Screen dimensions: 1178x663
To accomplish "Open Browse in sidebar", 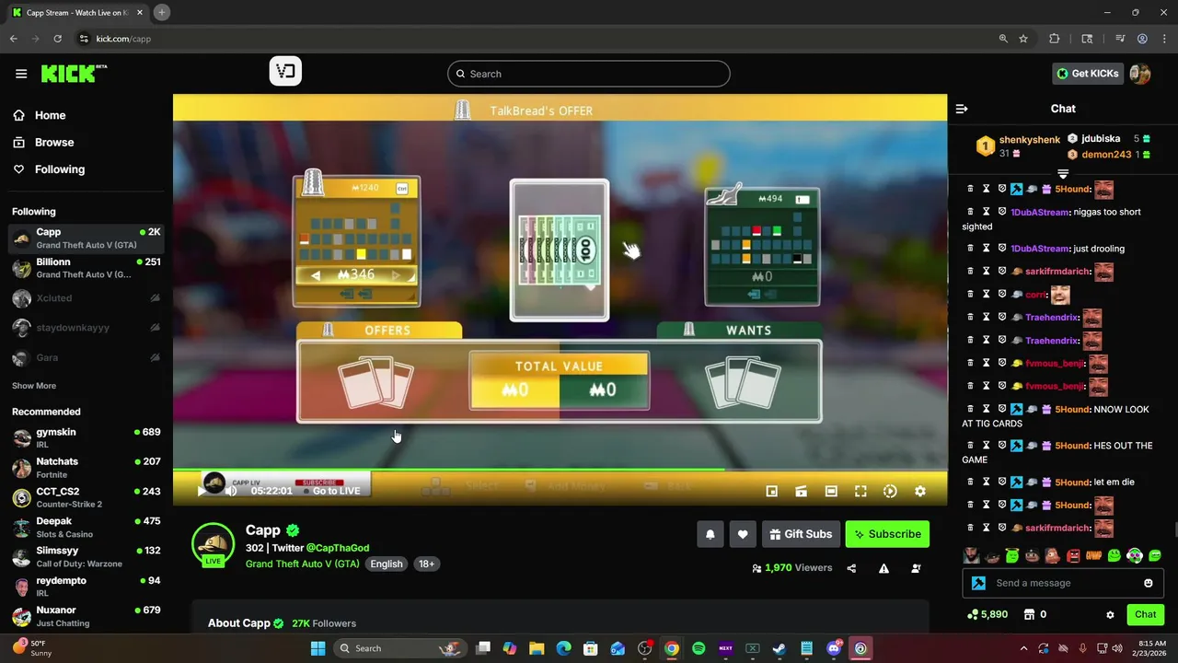I will click(x=43, y=142).
